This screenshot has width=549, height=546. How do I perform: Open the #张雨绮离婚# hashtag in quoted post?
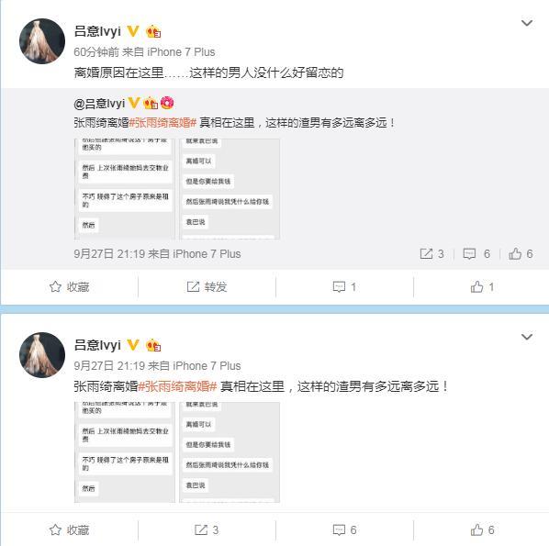click(x=162, y=122)
